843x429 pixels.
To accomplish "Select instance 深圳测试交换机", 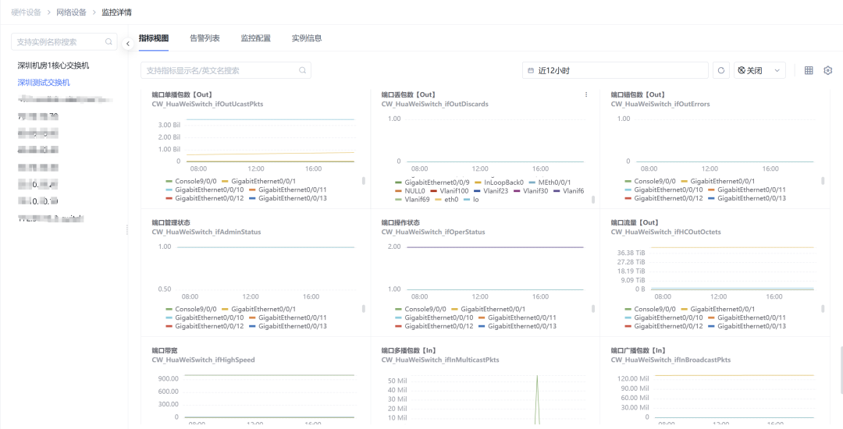I will pos(44,83).
